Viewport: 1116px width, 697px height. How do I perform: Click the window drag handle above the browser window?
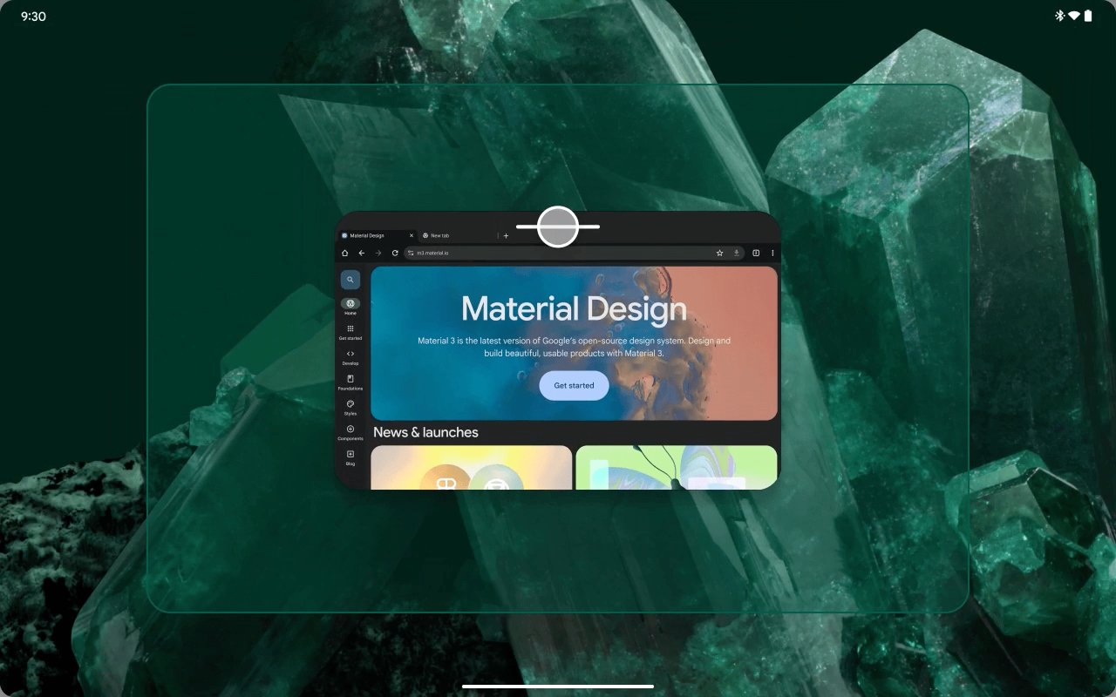(x=558, y=227)
